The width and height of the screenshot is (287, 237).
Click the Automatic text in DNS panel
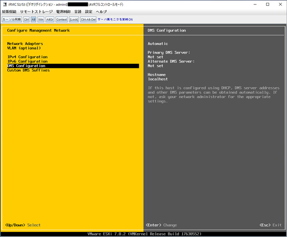tap(158, 44)
